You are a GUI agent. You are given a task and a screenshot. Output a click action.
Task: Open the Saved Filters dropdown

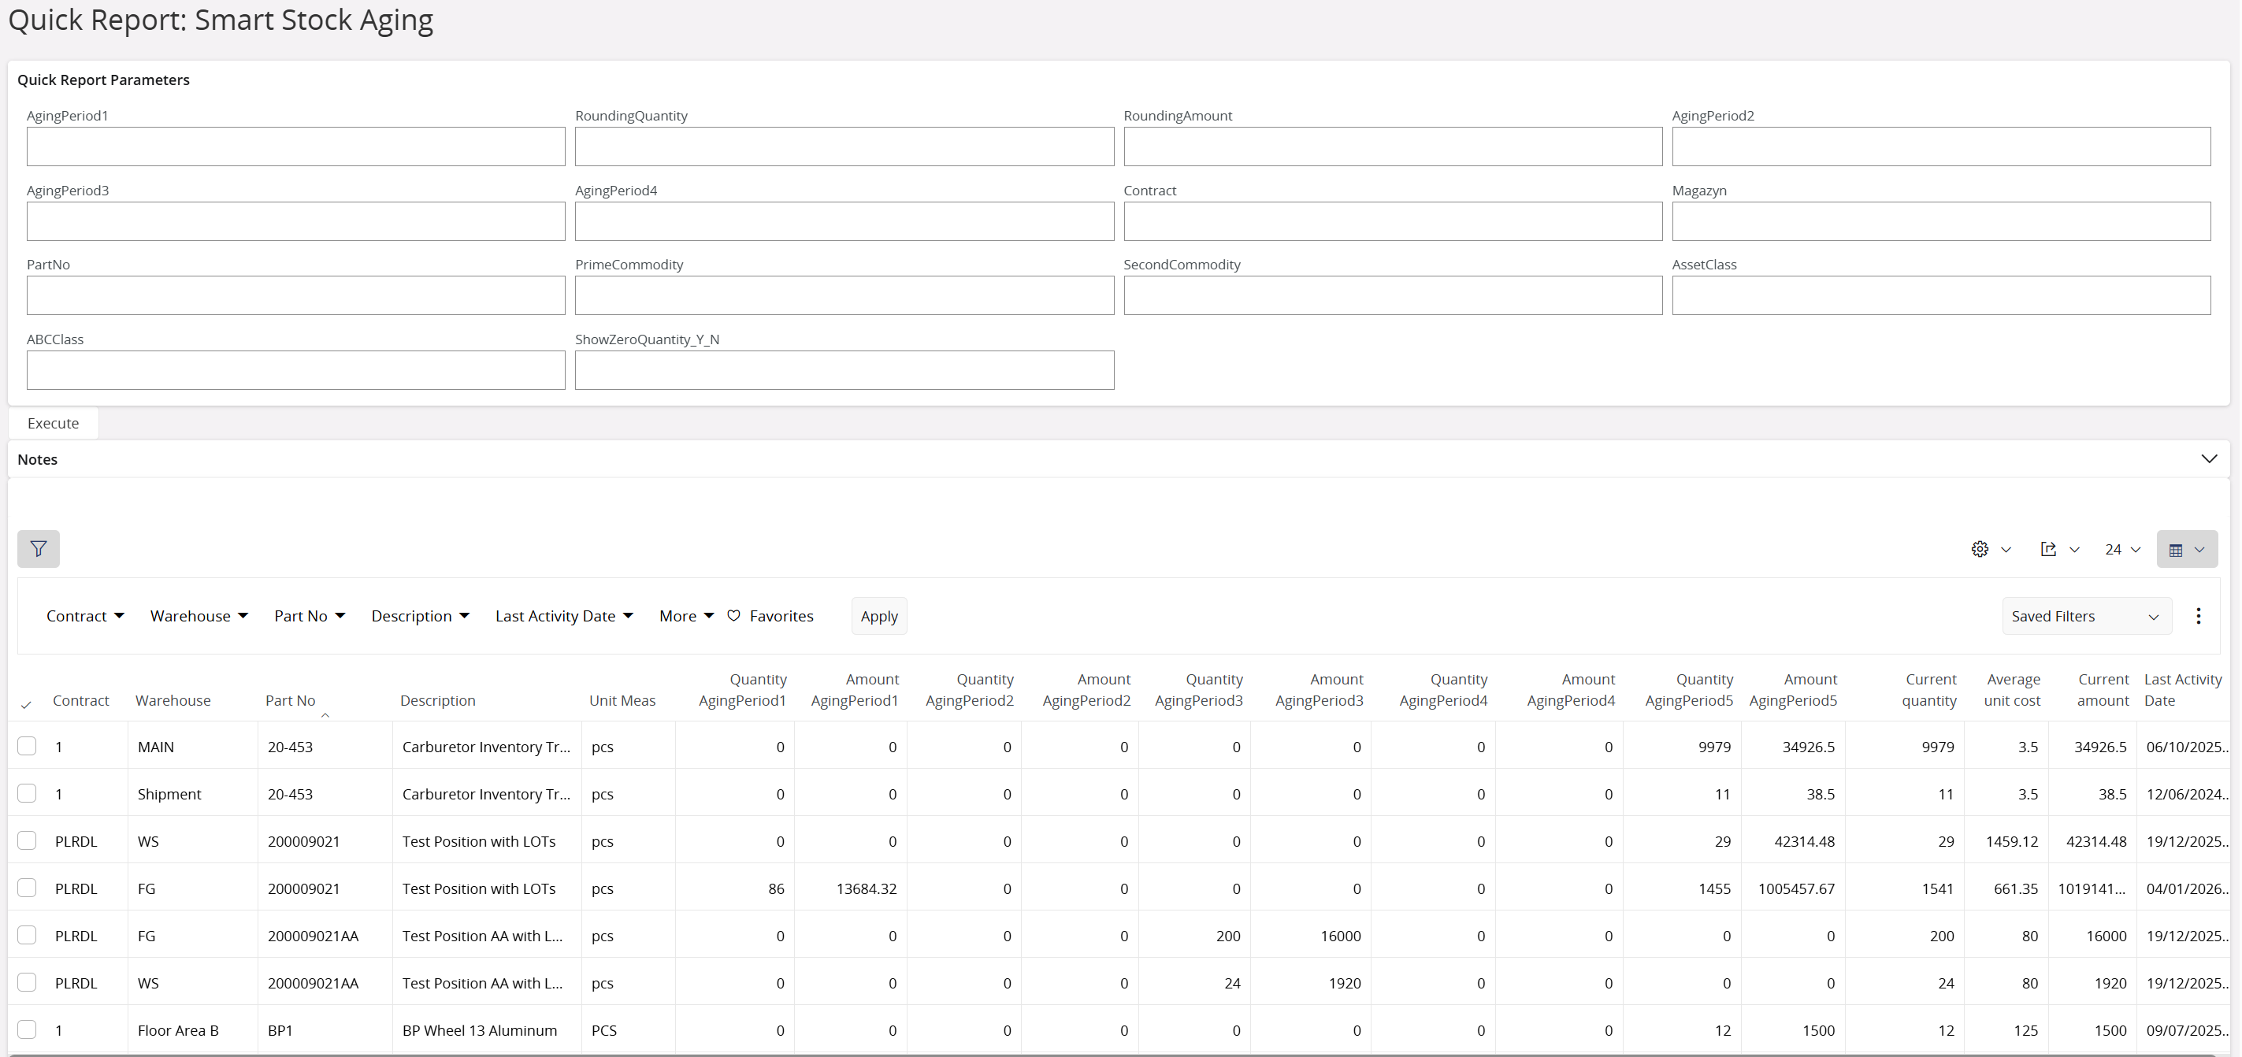coord(2086,616)
